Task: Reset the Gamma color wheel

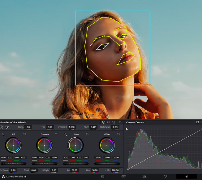Action: [56, 134]
